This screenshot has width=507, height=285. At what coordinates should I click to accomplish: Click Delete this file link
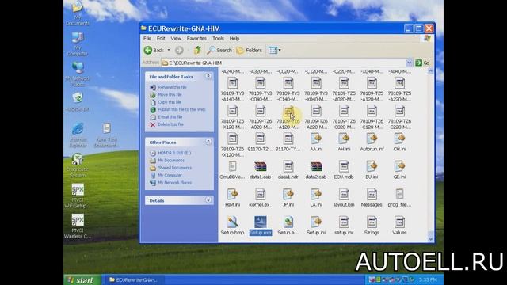click(x=170, y=124)
